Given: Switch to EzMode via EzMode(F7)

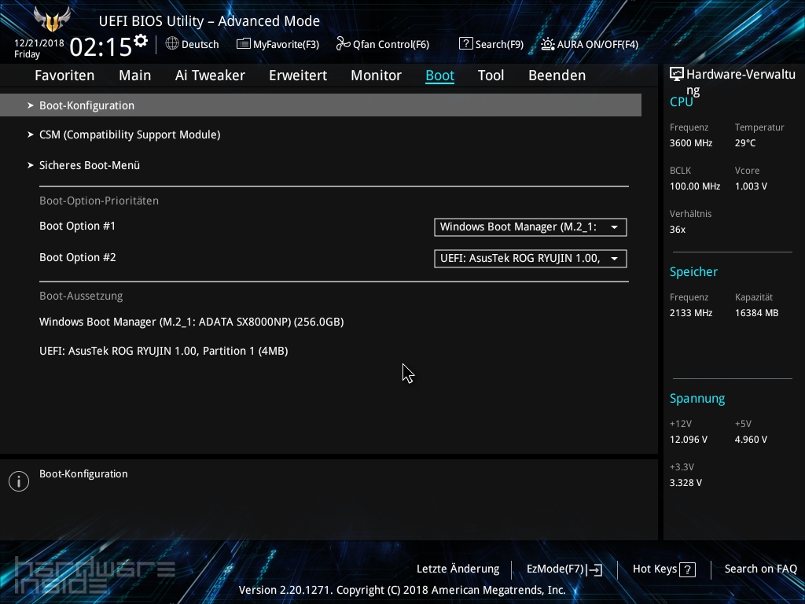Looking at the screenshot, I should [563, 568].
